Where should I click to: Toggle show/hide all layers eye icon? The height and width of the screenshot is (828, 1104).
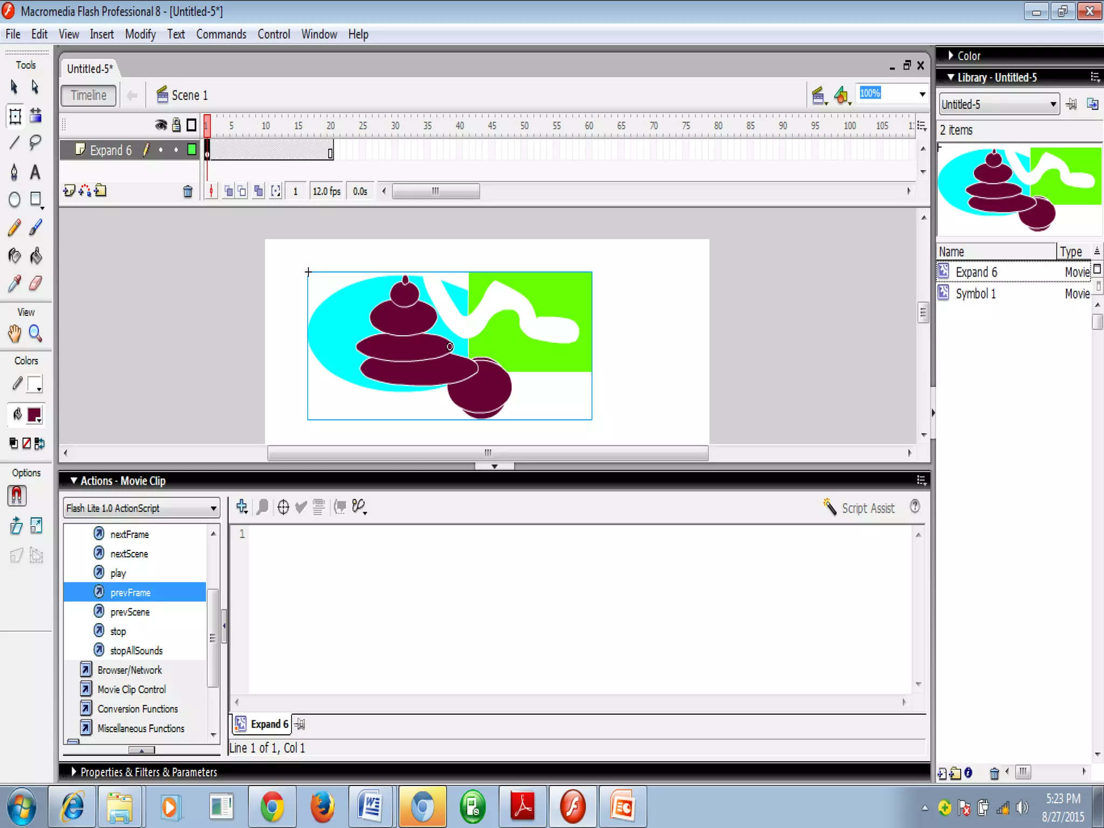pyautogui.click(x=161, y=125)
